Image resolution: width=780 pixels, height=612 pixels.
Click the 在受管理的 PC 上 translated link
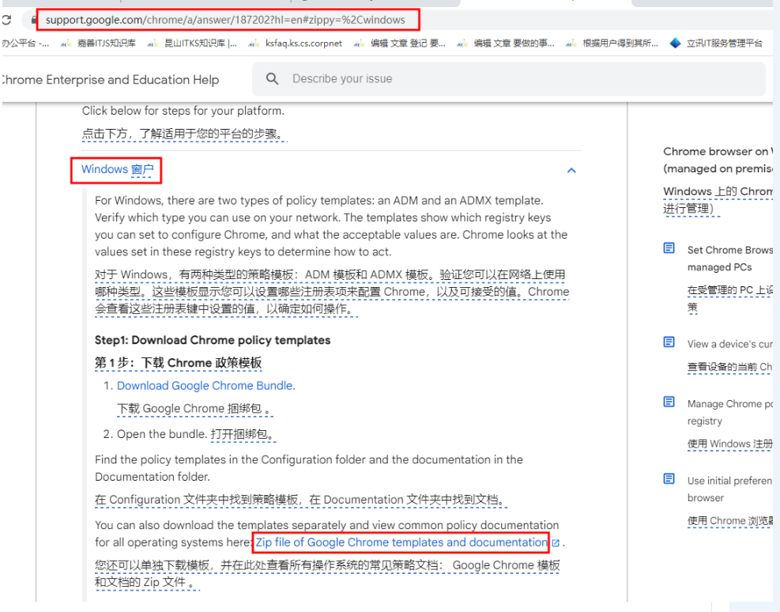point(729,299)
